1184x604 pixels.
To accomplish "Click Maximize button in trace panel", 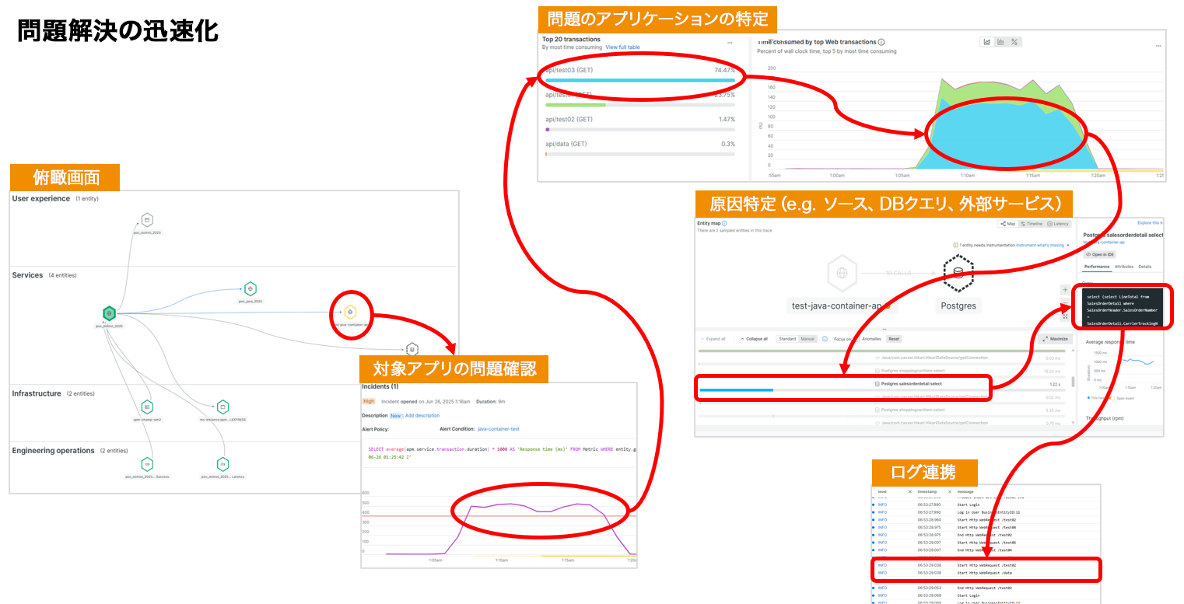I will 1057,339.
